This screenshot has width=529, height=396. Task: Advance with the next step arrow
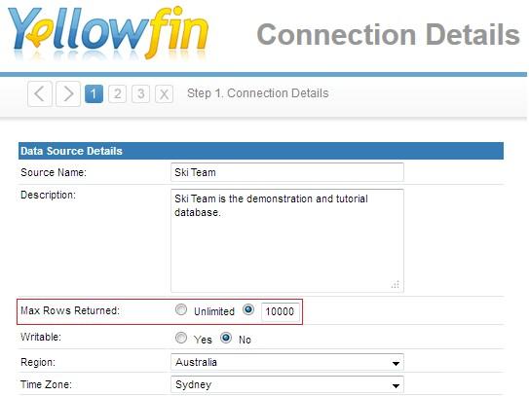68,93
